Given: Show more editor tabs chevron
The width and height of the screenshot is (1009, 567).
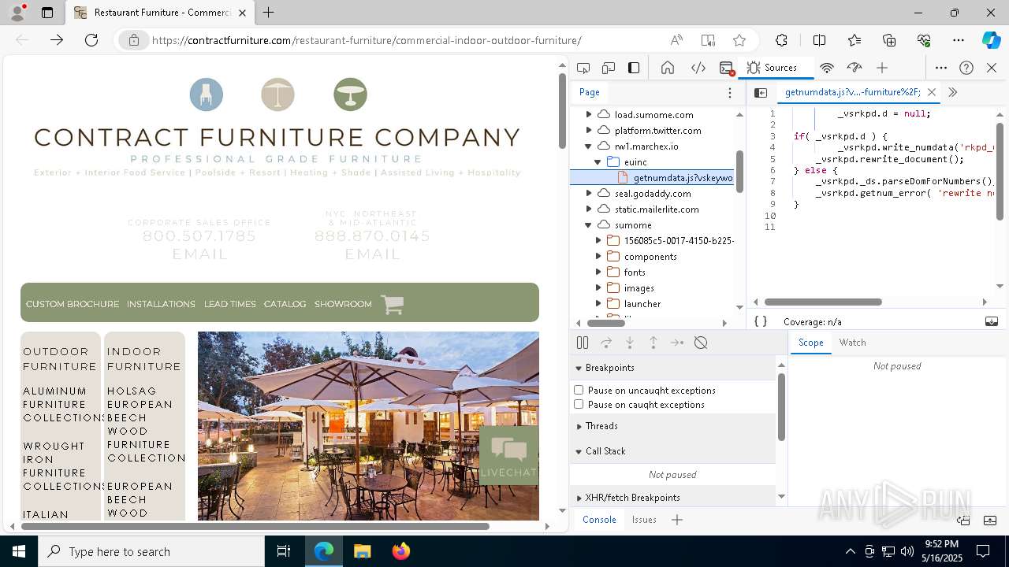Looking at the screenshot, I should click(952, 92).
